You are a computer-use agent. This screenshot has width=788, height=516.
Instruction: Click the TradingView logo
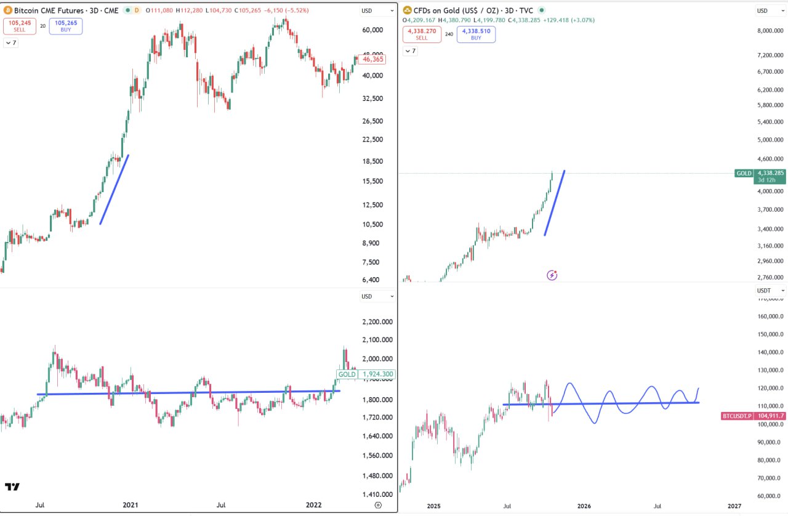[x=12, y=486]
